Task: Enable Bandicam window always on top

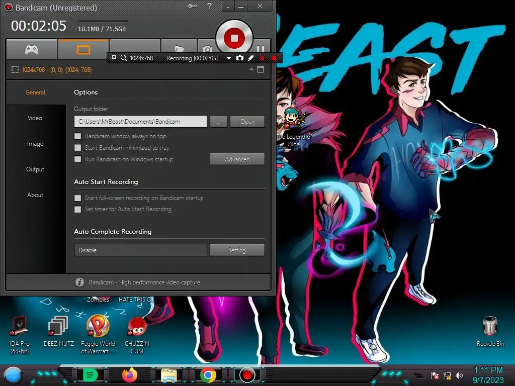Action: tap(78, 136)
